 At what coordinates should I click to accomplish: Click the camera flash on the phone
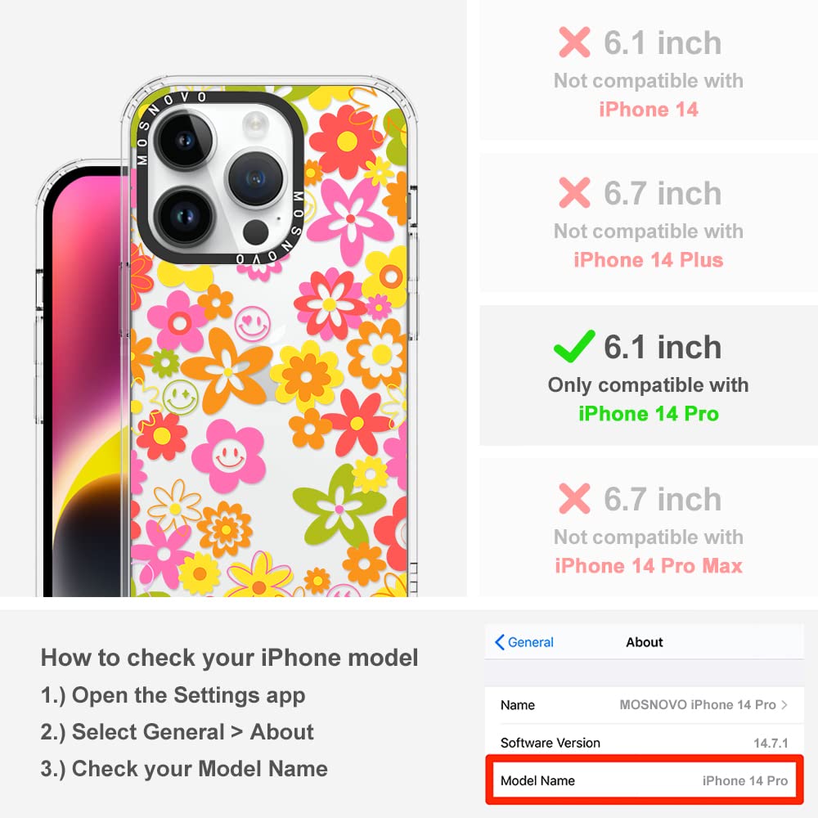[x=255, y=125]
